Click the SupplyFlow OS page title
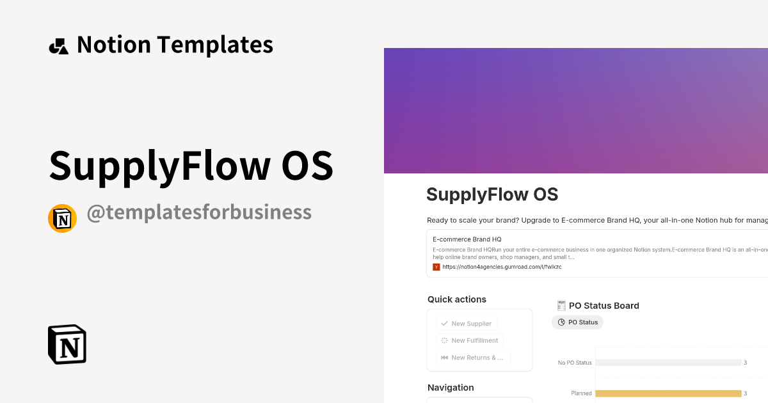Viewport: 768px width, 403px height. pos(492,194)
